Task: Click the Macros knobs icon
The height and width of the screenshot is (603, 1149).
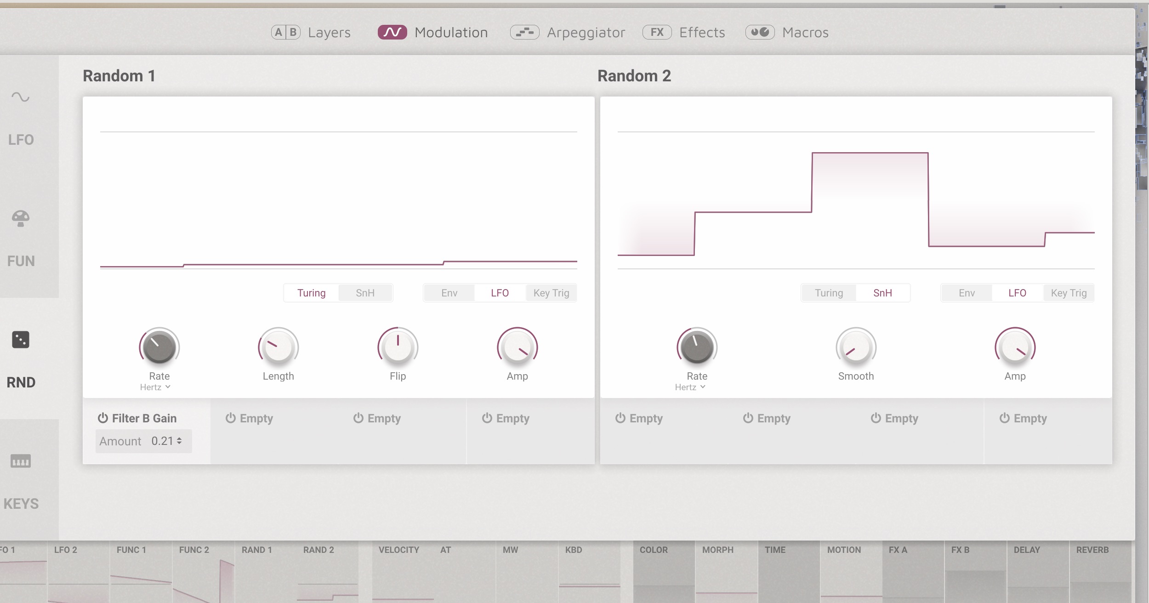Action: [x=760, y=32]
